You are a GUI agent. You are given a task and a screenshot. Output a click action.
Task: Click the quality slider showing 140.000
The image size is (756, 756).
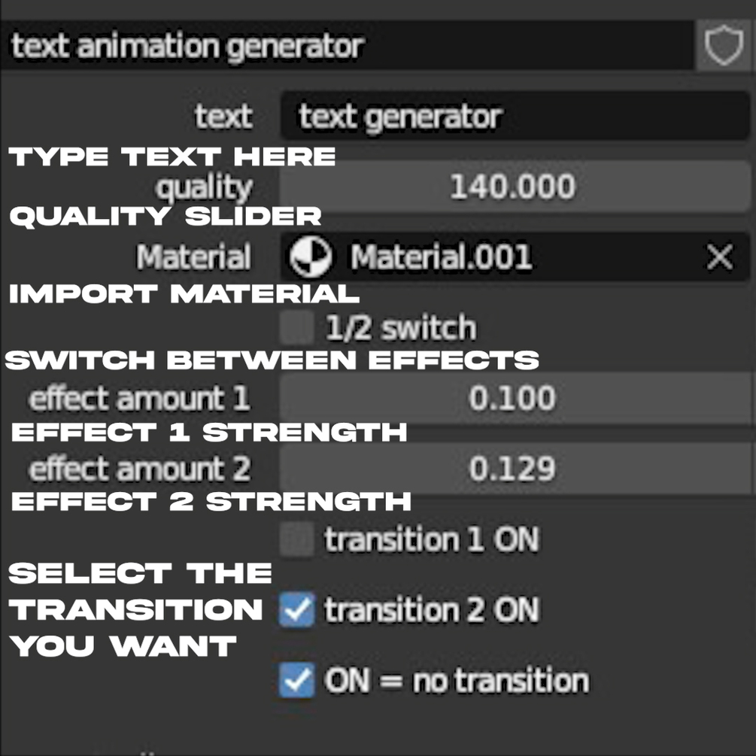pos(513,187)
